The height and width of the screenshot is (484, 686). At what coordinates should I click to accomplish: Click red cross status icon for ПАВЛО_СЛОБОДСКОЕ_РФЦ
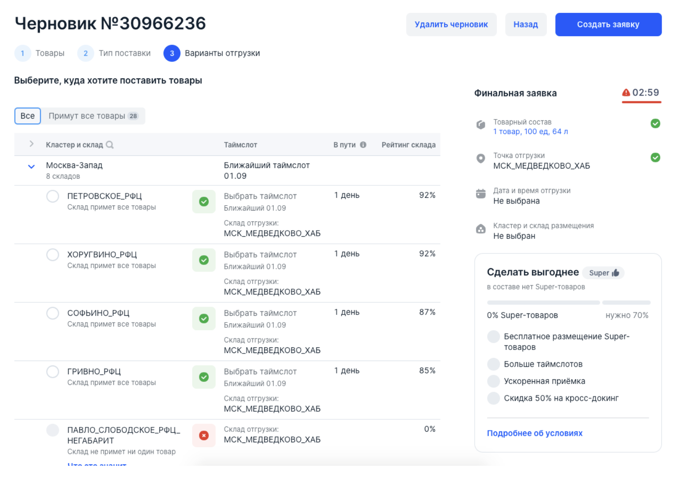(x=204, y=435)
